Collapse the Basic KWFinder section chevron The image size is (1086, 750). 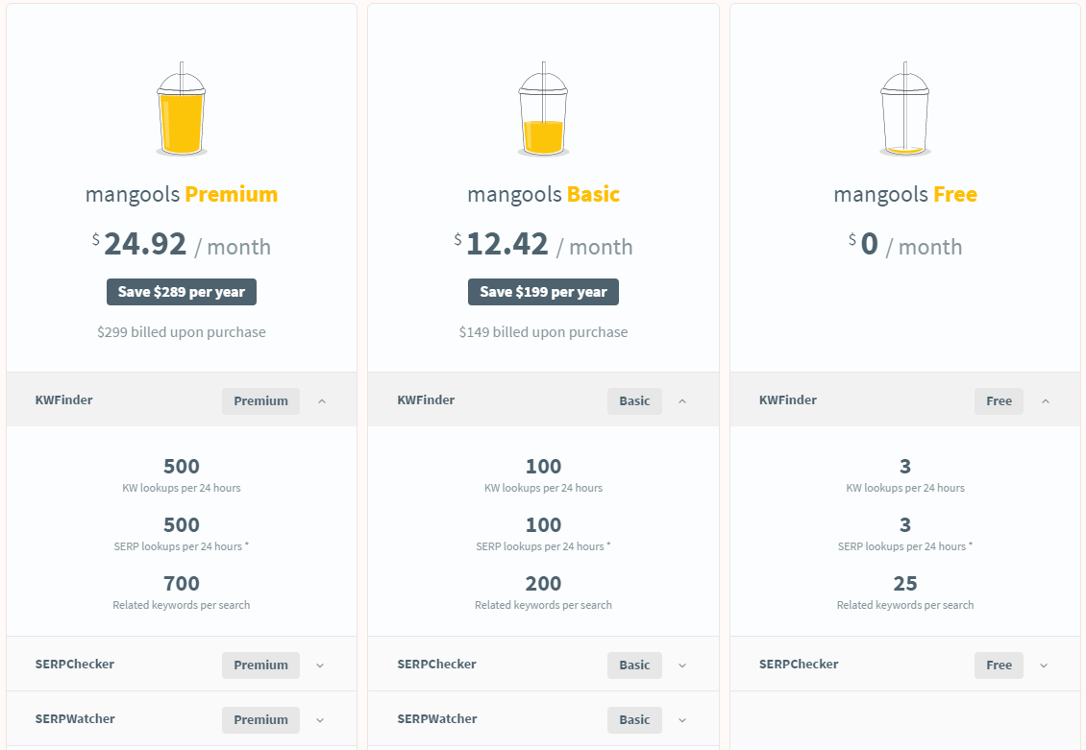682,401
